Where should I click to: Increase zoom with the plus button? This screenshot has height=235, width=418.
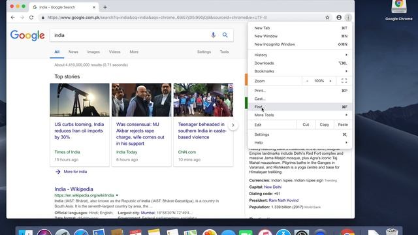(x=330, y=81)
